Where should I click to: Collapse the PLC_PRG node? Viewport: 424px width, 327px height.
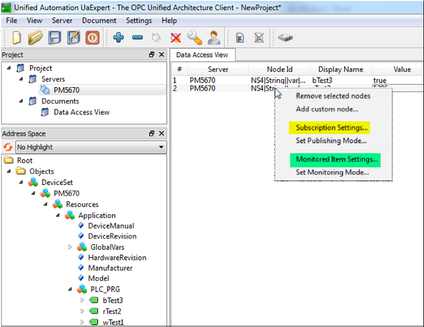[70, 289]
